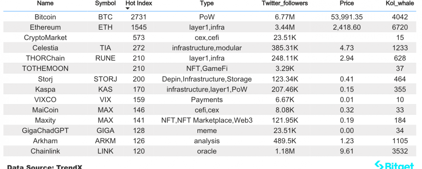Select the STORJ symbol cell
422x169 pixels.
[105, 79]
